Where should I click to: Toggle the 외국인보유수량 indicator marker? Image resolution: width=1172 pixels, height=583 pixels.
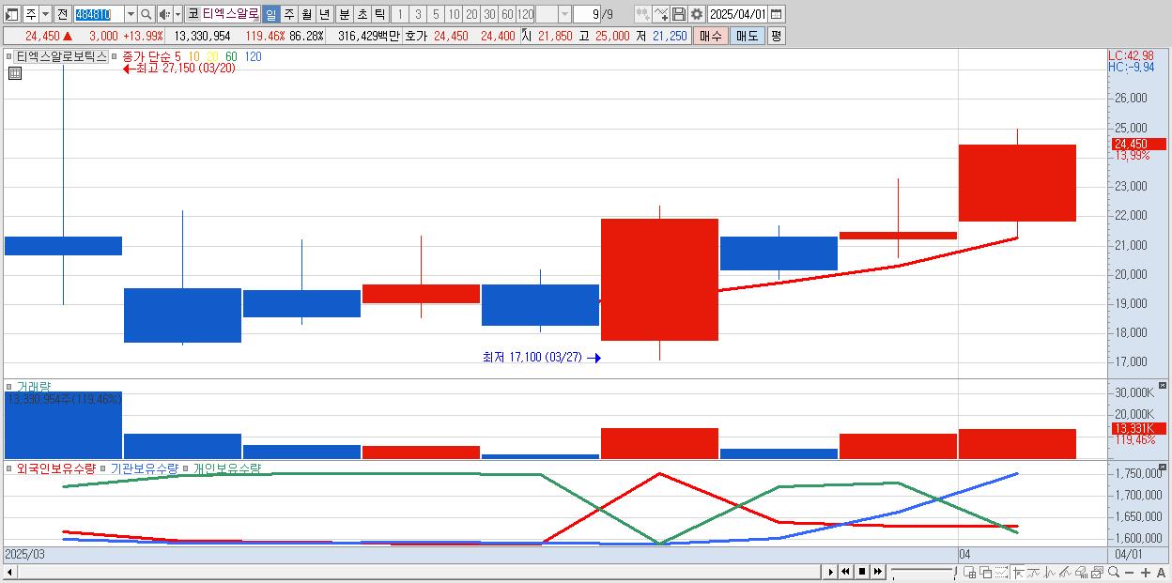click(x=10, y=468)
